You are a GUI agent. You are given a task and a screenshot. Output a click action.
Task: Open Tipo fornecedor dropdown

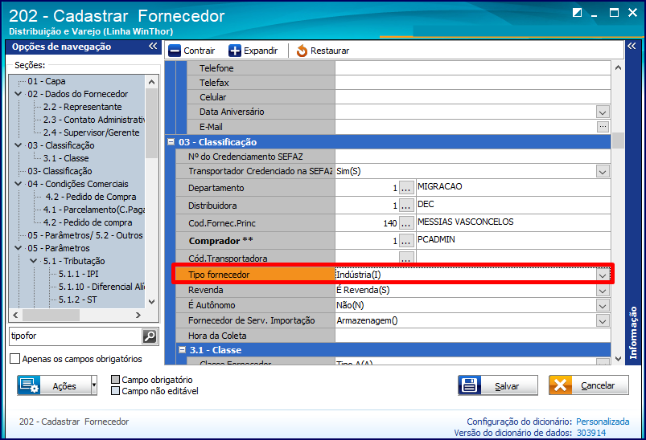pyautogui.click(x=603, y=275)
